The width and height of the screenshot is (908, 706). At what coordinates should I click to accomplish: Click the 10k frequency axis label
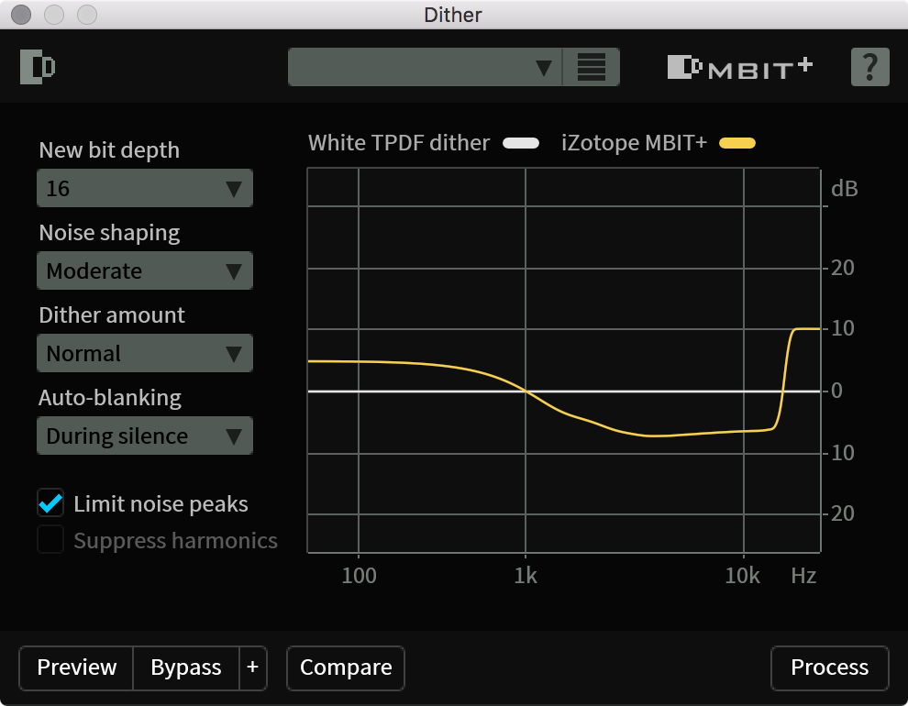(x=742, y=576)
